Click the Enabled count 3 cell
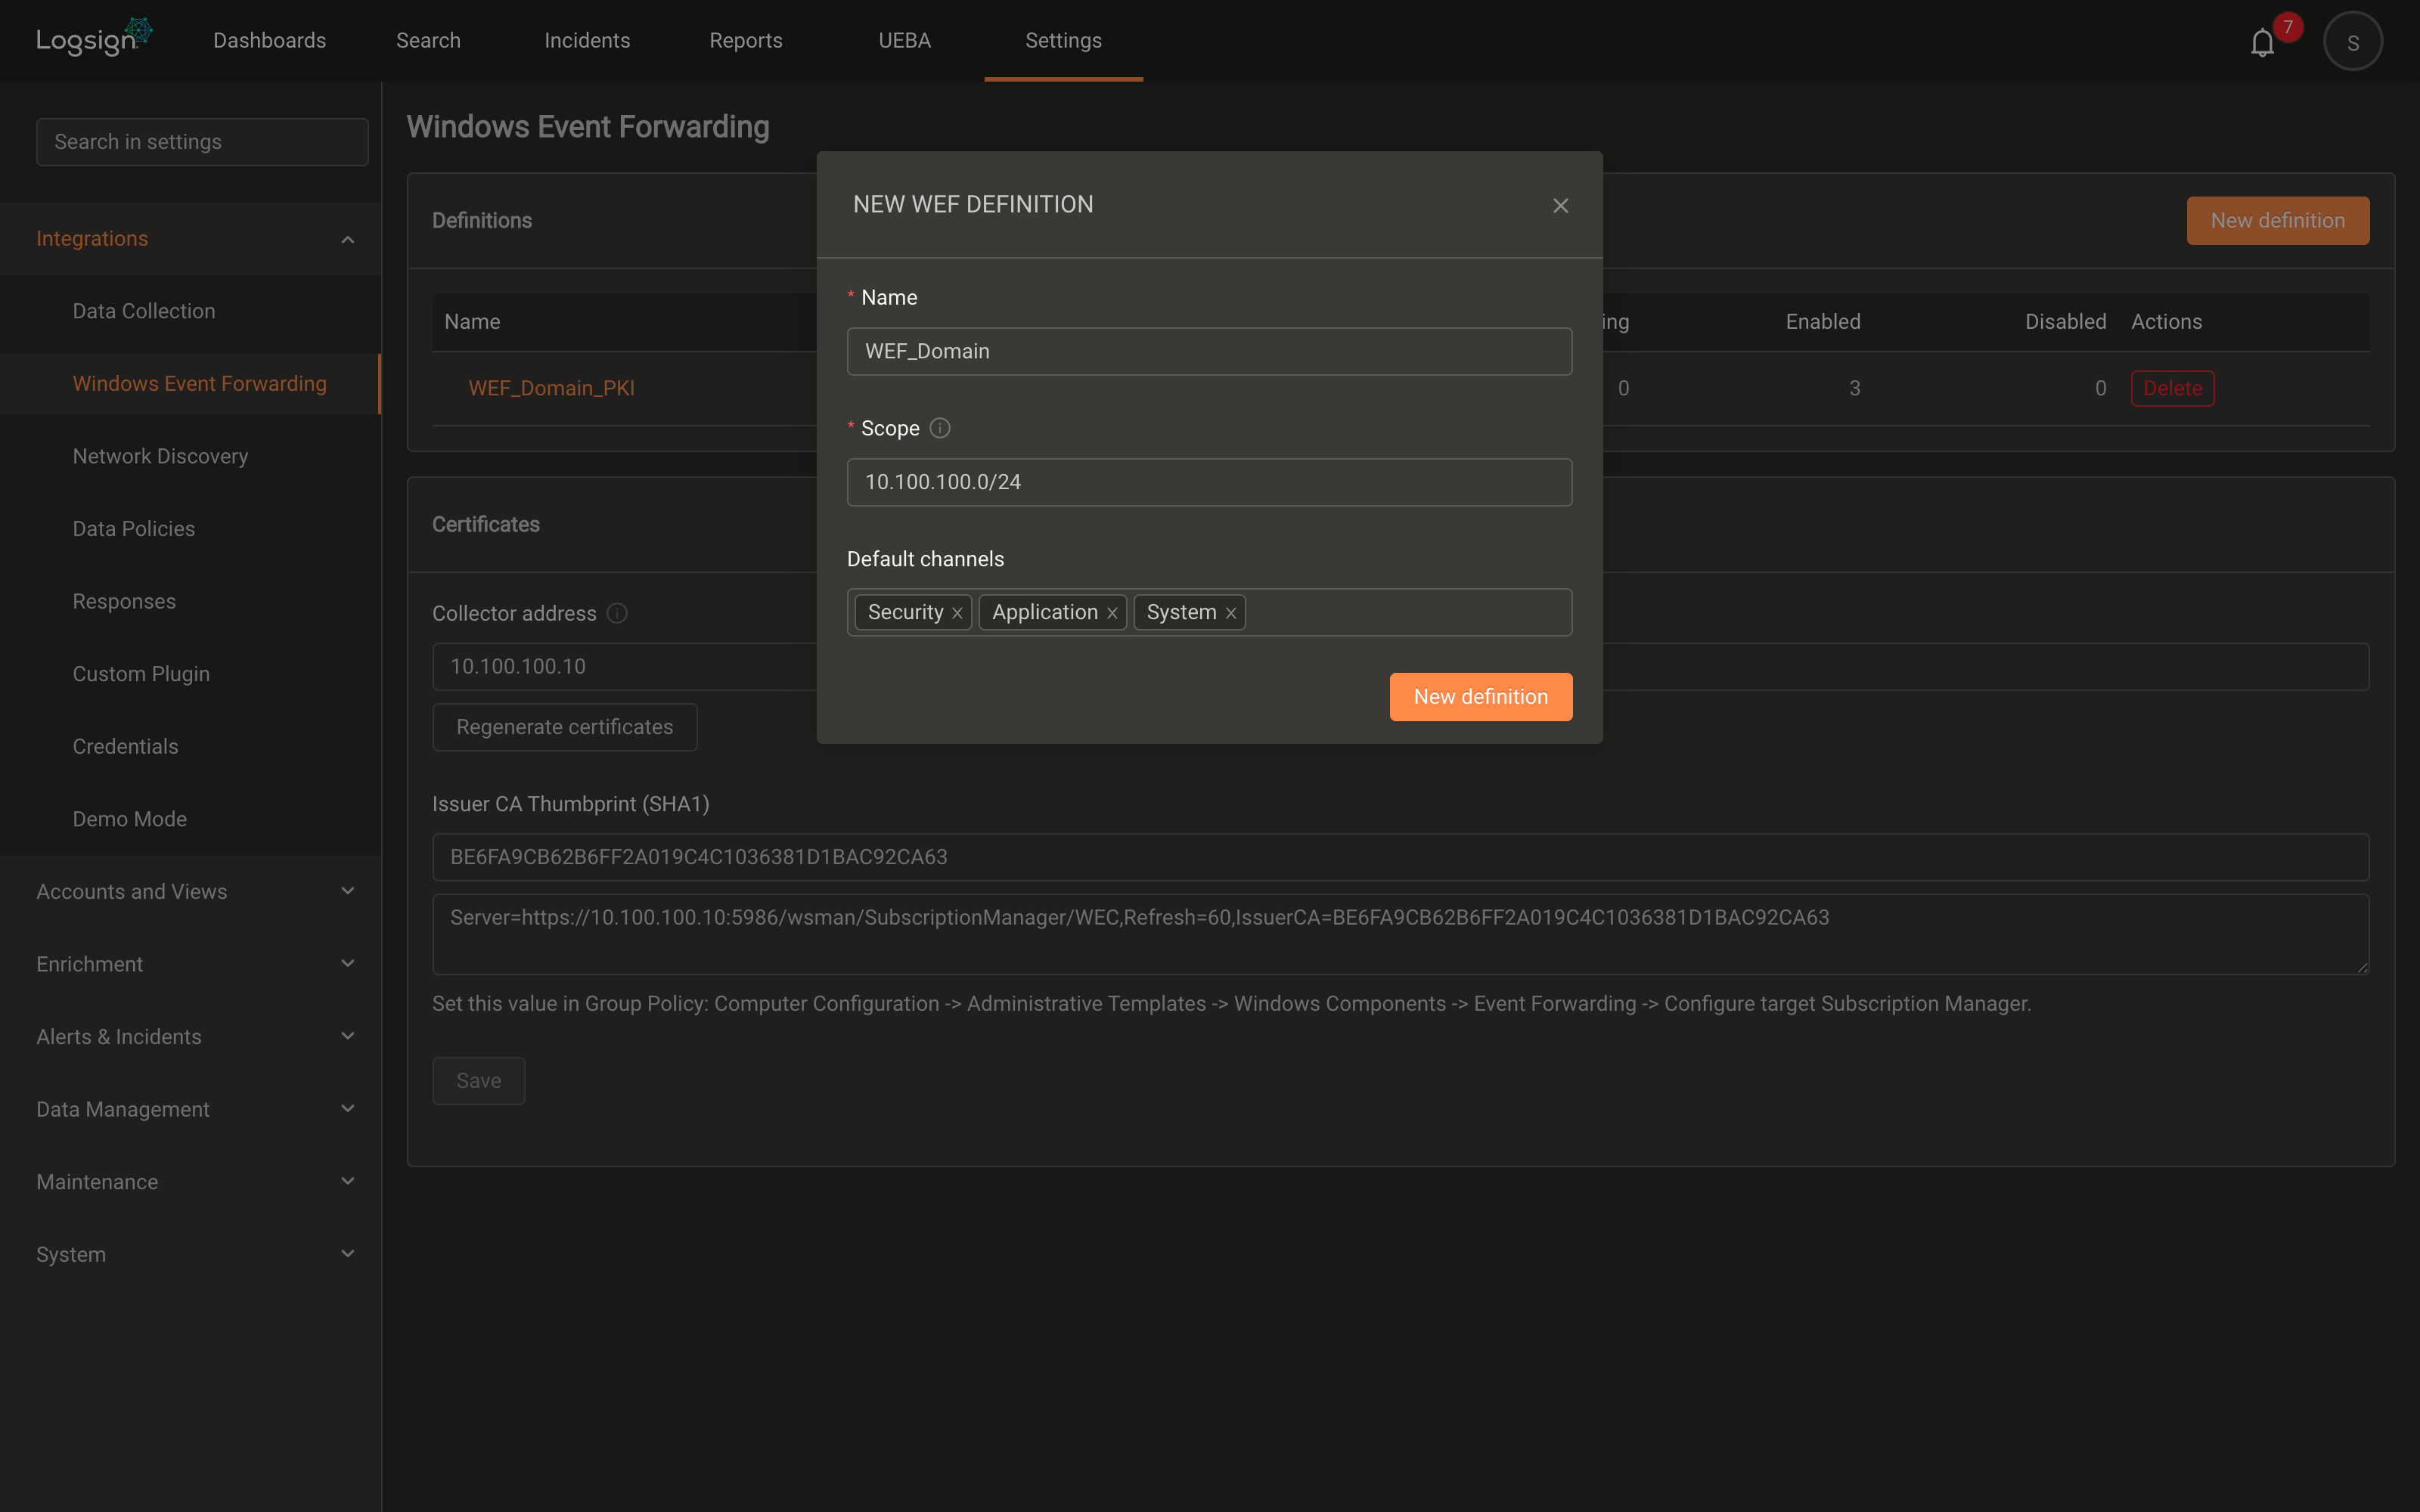The image size is (2420, 1512). click(x=1854, y=388)
